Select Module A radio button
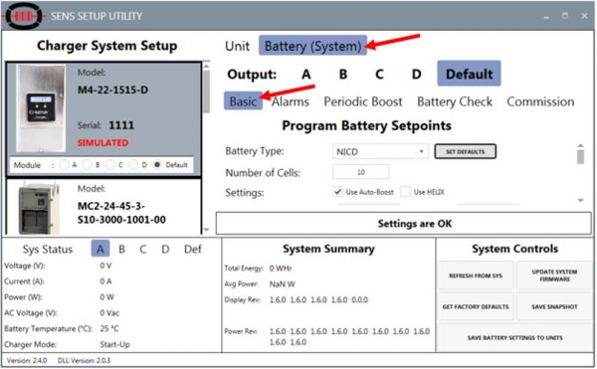Screen dimensions: 597x369 point(64,165)
